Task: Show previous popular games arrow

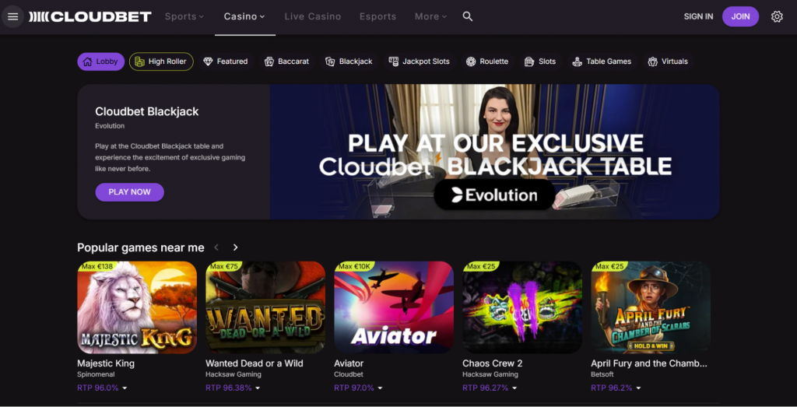Action: pyautogui.click(x=216, y=247)
